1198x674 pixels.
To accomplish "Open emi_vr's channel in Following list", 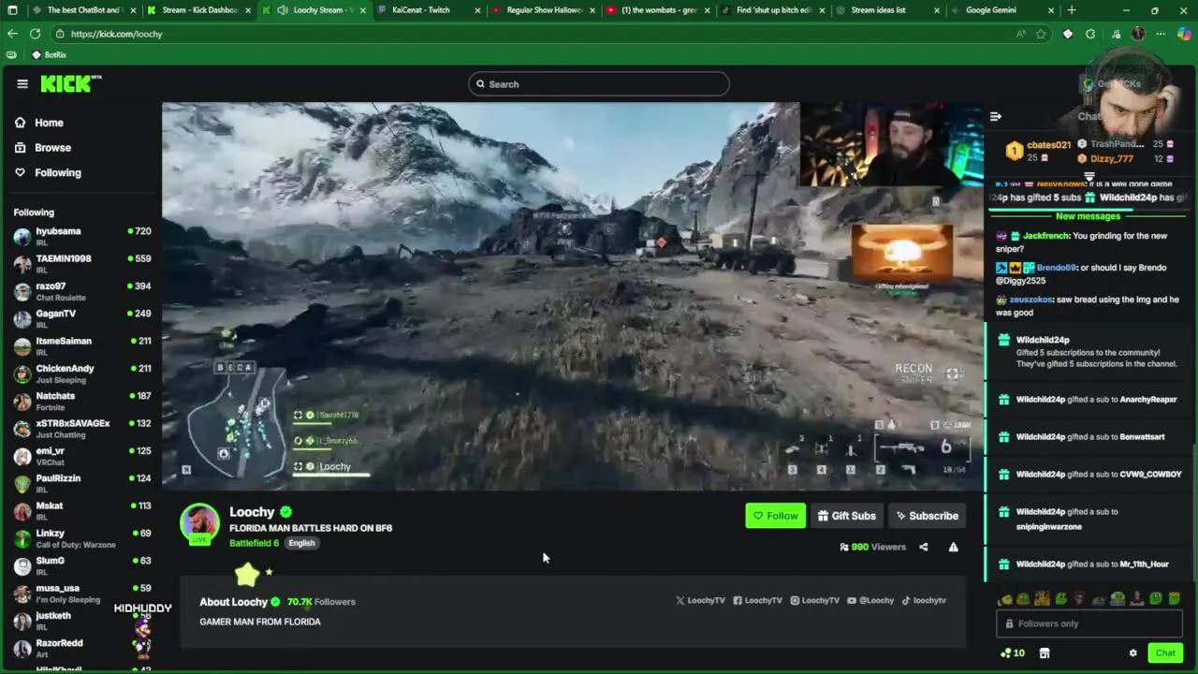I will [82, 456].
